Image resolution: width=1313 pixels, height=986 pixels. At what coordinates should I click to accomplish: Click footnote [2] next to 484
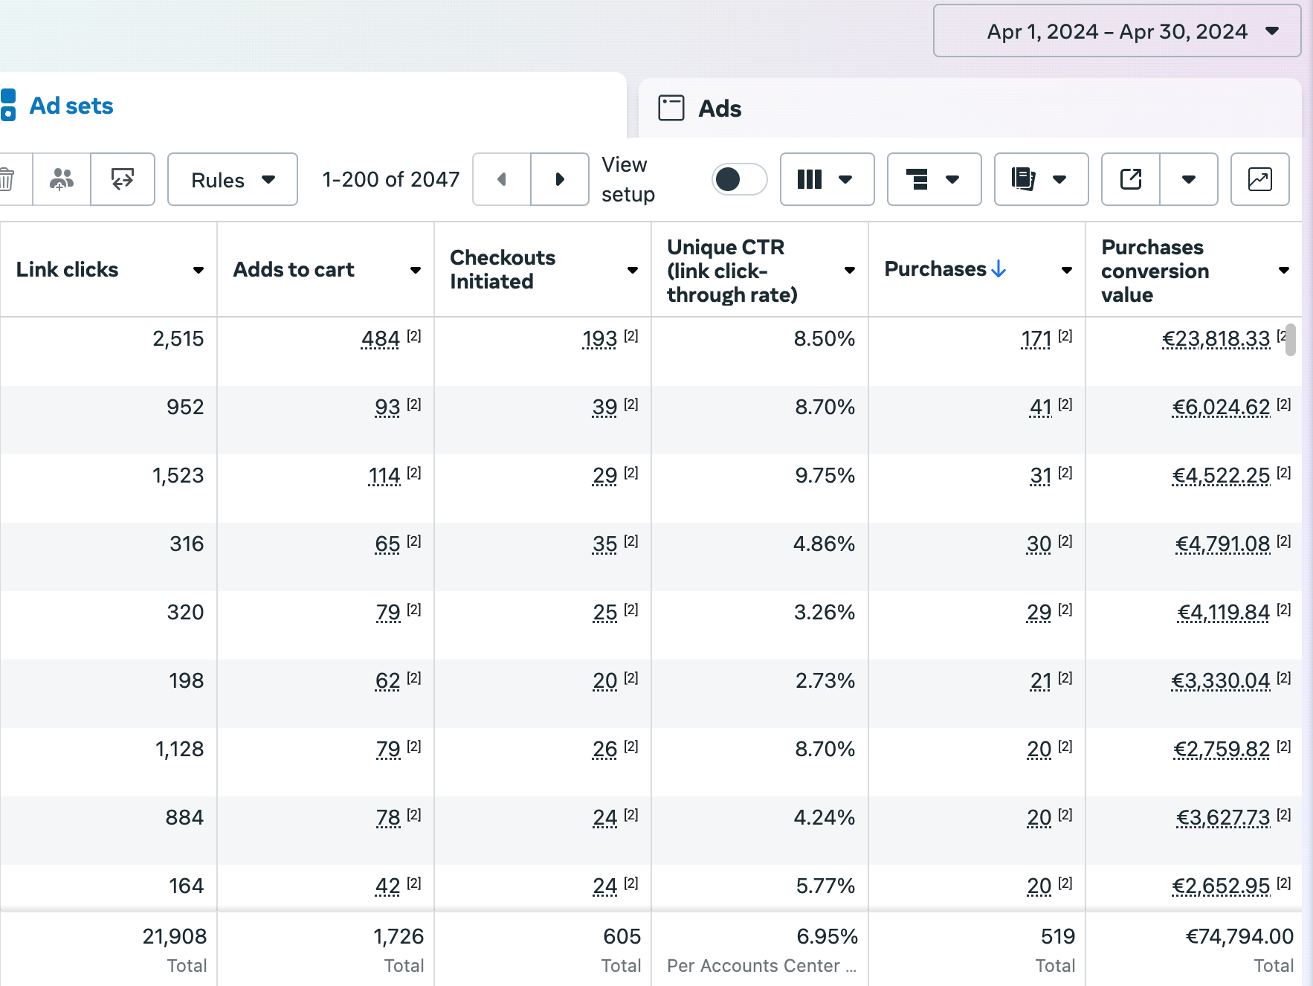[x=414, y=336]
